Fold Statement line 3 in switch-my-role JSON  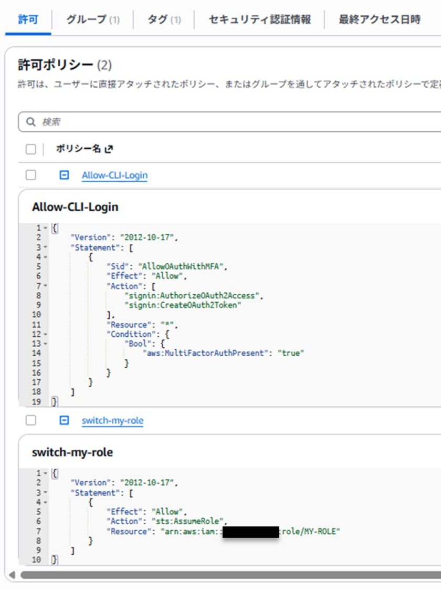46,492
